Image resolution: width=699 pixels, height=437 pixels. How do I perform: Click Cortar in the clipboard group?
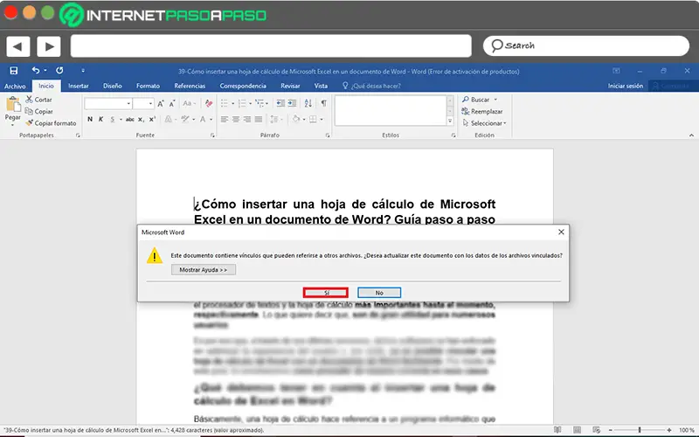tap(38, 100)
